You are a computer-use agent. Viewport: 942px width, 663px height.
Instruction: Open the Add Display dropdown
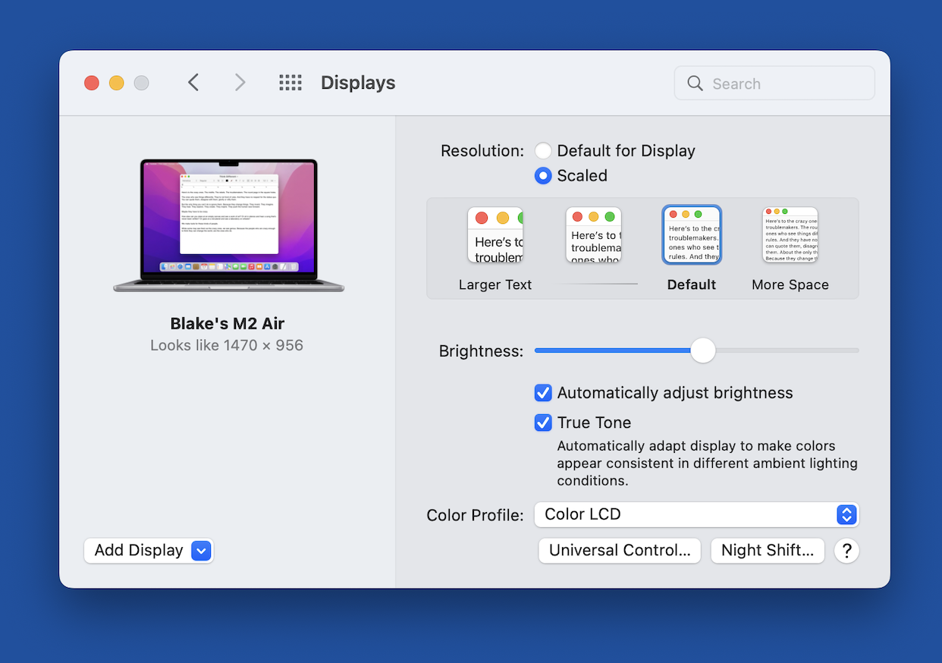click(x=149, y=551)
